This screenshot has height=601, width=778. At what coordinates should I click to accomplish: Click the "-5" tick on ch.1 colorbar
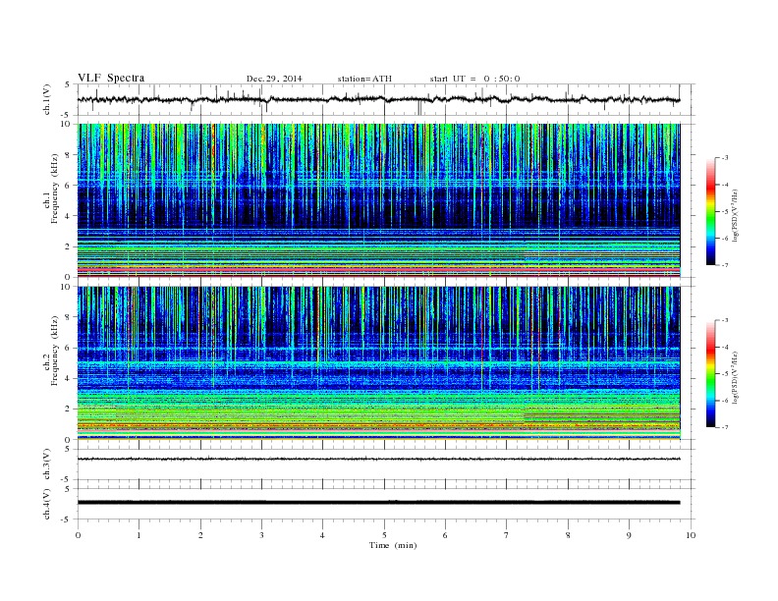point(725,212)
